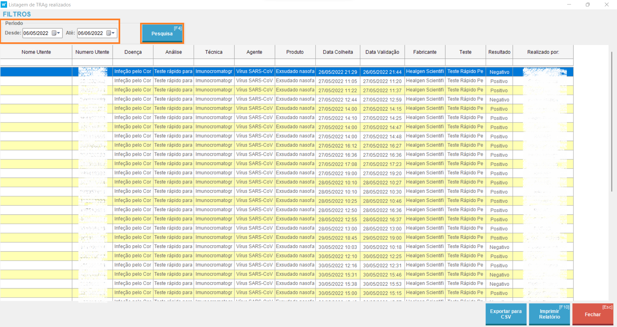Restore the window using title bar button
Image resolution: width=617 pixels, height=327 pixels.
pyautogui.click(x=587, y=4)
